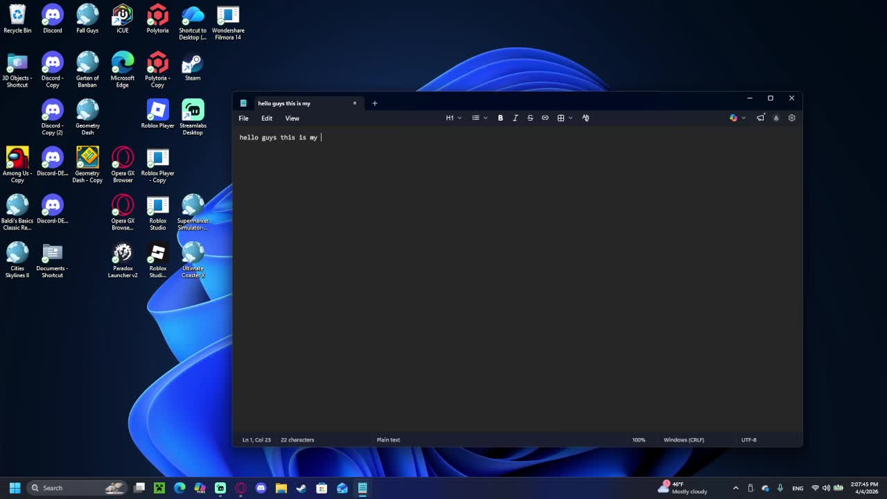887x499 pixels.
Task: Expand the Copilot options chevron
Action: tap(743, 118)
